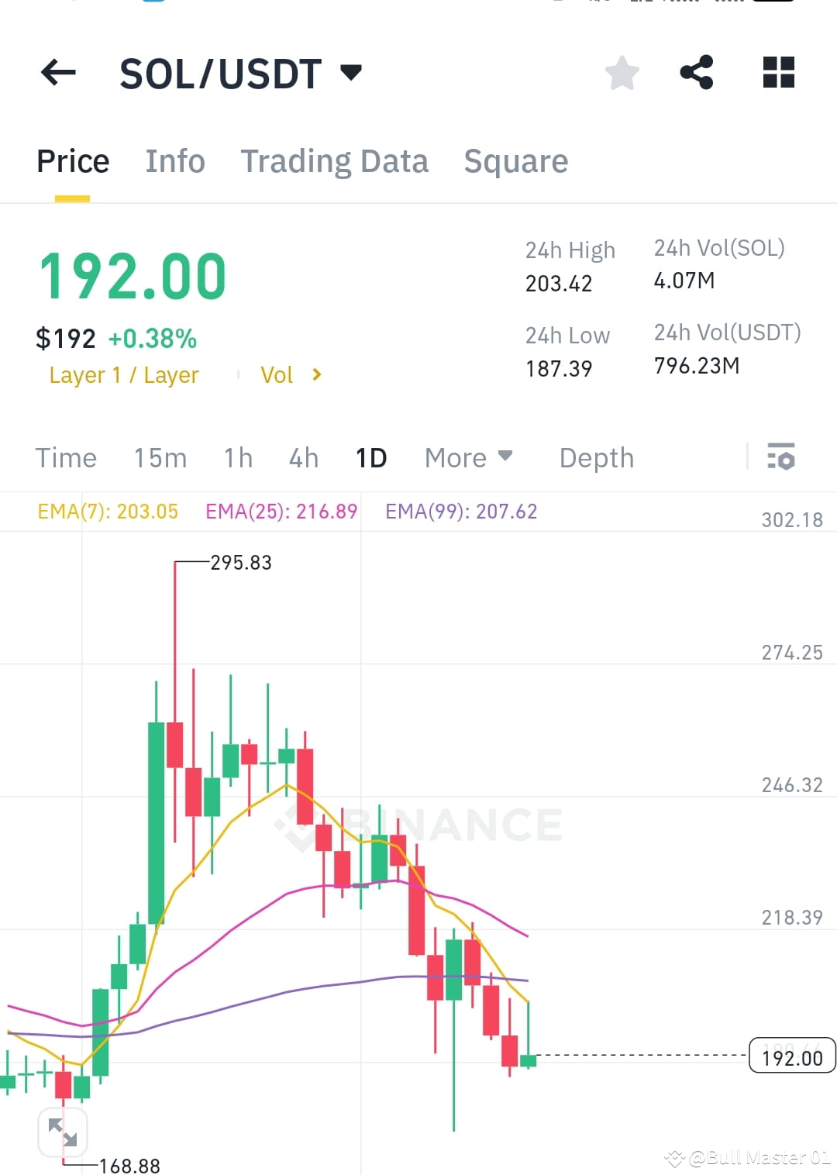Tap the back arrow to exit the chart
The height and width of the screenshot is (1175, 837).
coord(57,73)
